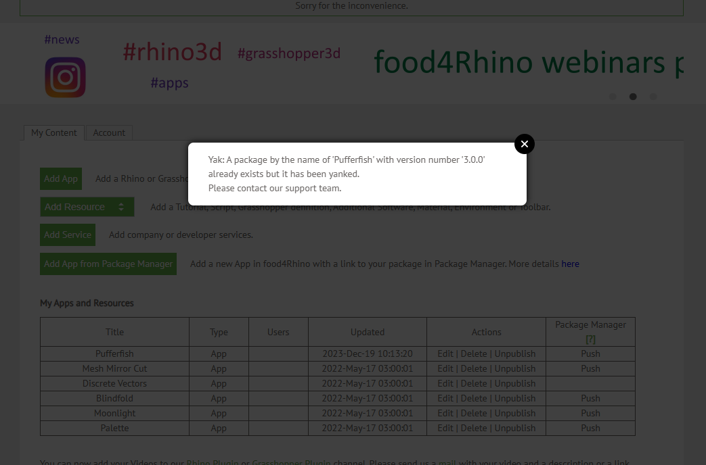Image resolution: width=706 pixels, height=465 pixels.
Task: Click the Type column header
Action: [219, 332]
